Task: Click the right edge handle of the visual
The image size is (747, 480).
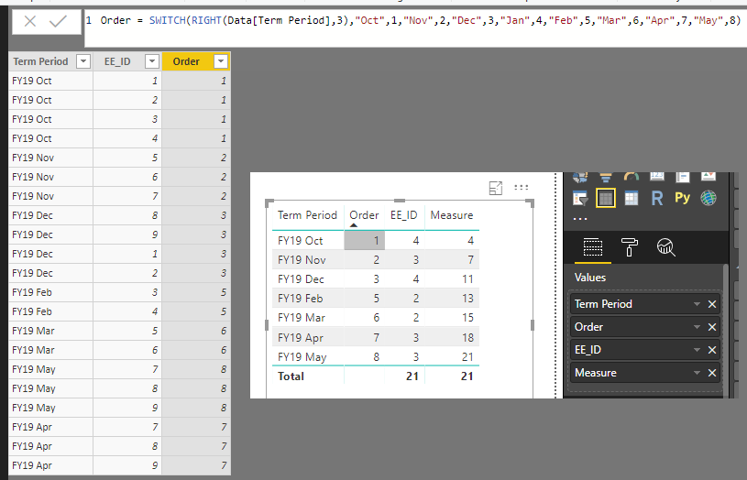Action: (x=533, y=325)
